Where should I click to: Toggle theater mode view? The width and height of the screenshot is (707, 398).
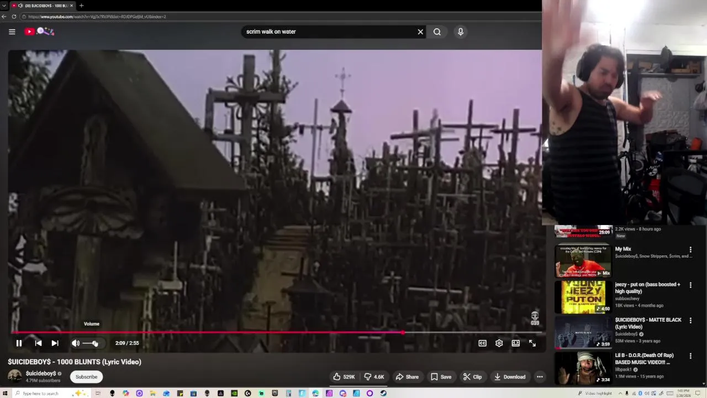tap(515, 343)
